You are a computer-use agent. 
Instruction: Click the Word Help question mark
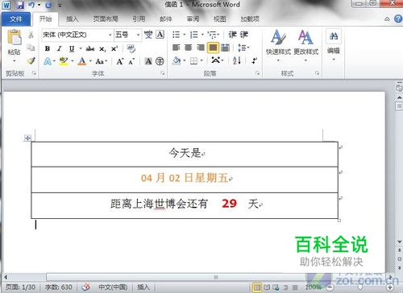[x=398, y=19]
